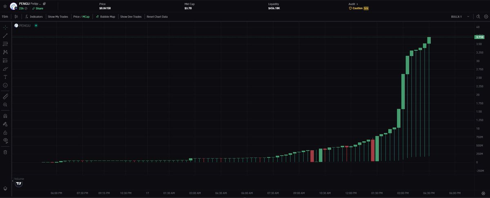This screenshot has height=198, width=490.
Task: Click the Mkt Cap value $3.7B
Action: pyautogui.click(x=188, y=8)
